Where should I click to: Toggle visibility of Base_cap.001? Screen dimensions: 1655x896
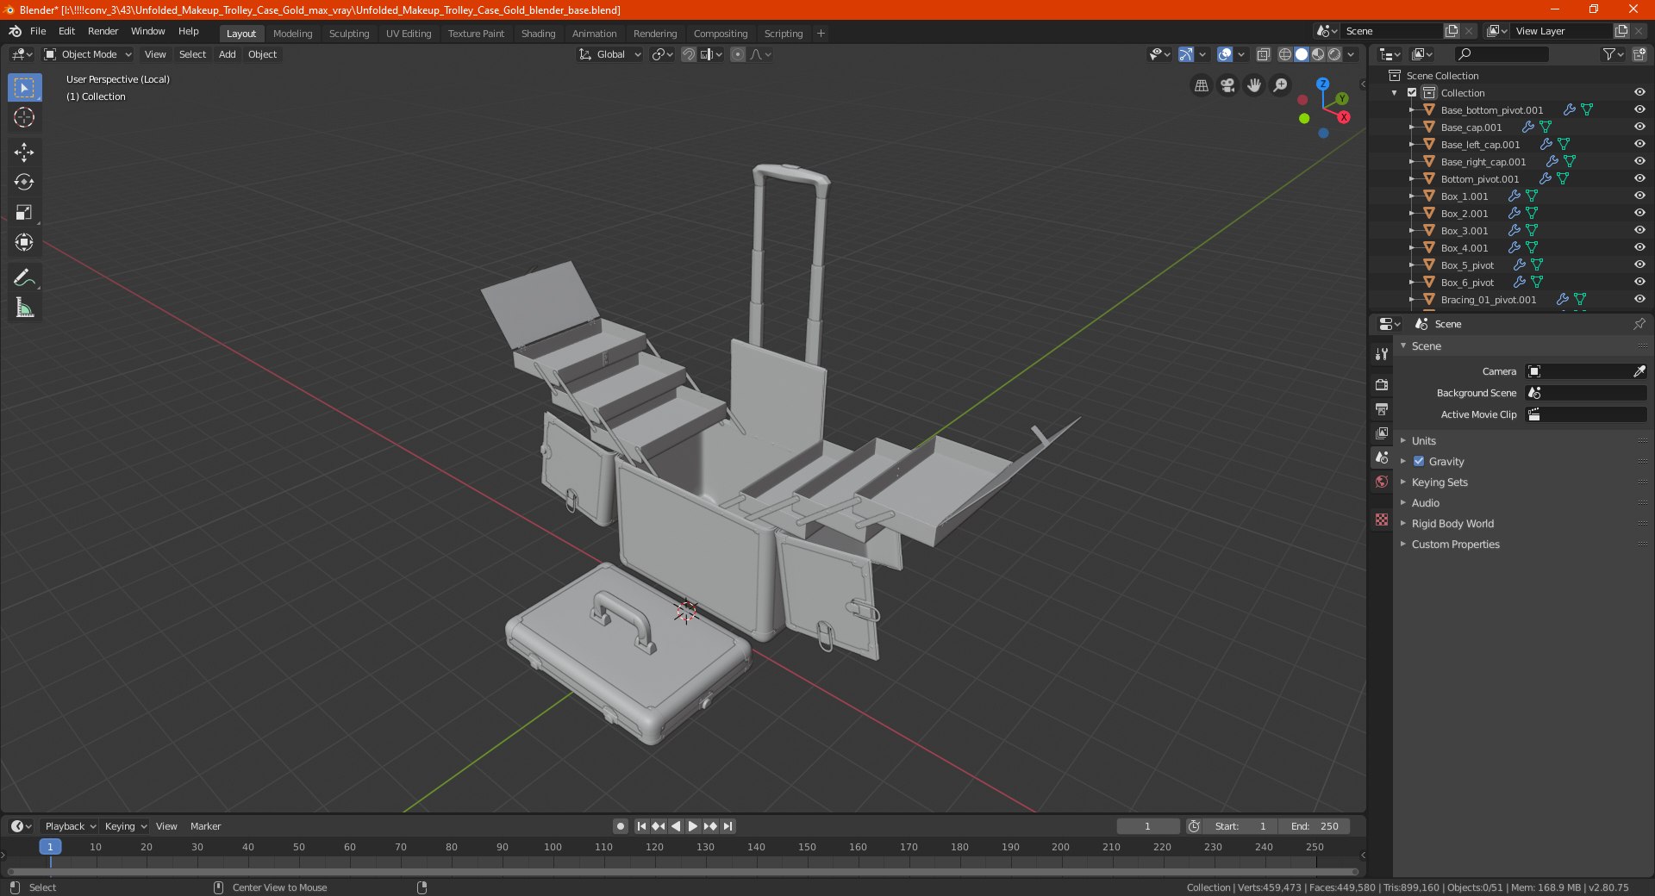(1639, 128)
